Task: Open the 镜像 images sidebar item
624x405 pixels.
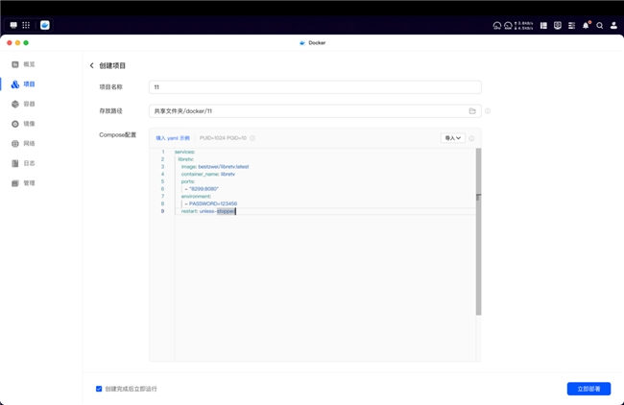Action: point(23,124)
